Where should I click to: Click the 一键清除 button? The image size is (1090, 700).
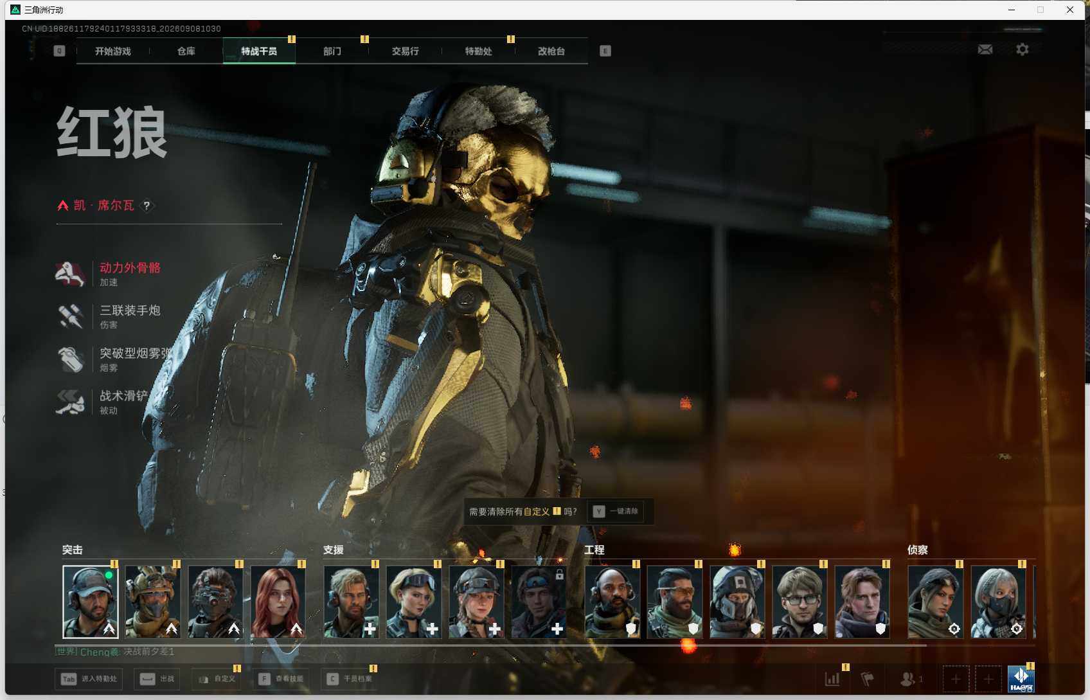click(x=616, y=512)
